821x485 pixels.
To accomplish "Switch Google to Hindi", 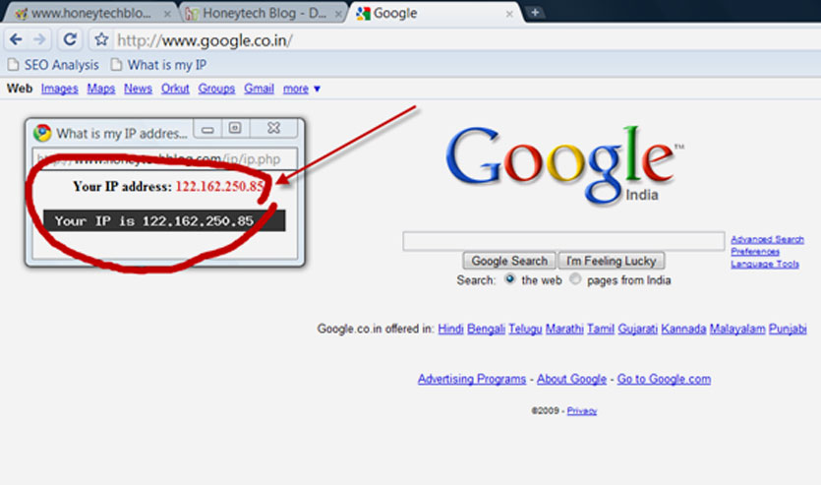I will (x=450, y=329).
